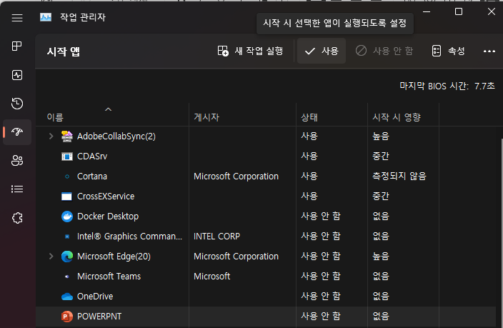Expand the AdobeCollabSync(2) group
Screen dimensions: 503x328
pyautogui.click(x=51, y=136)
